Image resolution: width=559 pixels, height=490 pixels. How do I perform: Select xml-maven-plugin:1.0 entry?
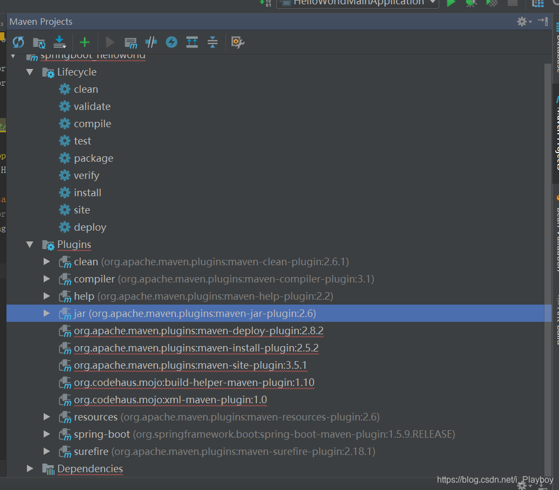tap(170, 400)
